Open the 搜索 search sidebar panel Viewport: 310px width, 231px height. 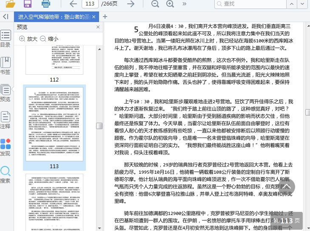(x=6, y=175)
